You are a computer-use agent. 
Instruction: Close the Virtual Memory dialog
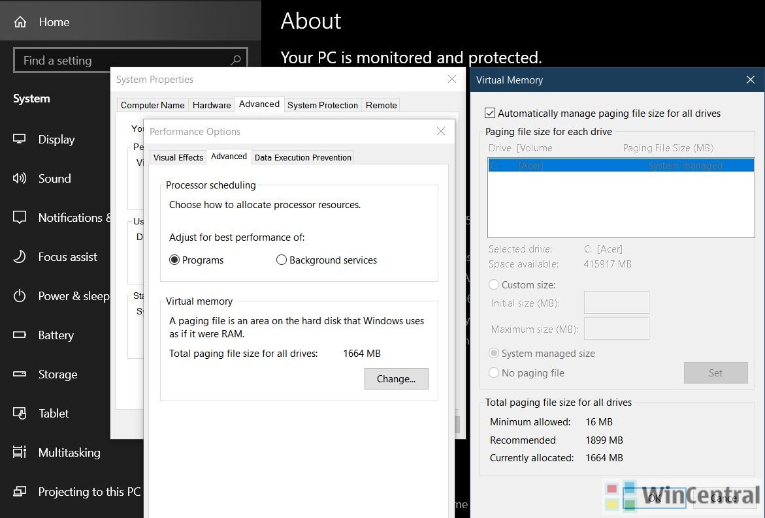click(x=750, y=80)
